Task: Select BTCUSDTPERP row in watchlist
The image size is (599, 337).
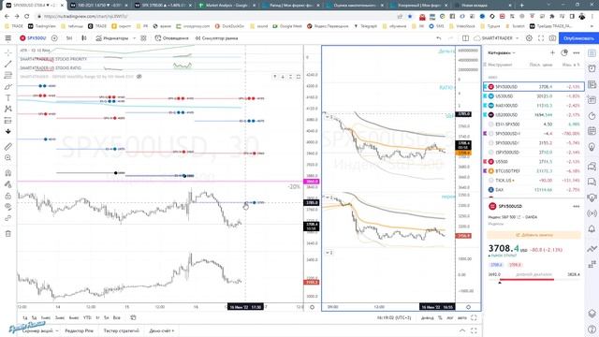Action: [533, 170]
